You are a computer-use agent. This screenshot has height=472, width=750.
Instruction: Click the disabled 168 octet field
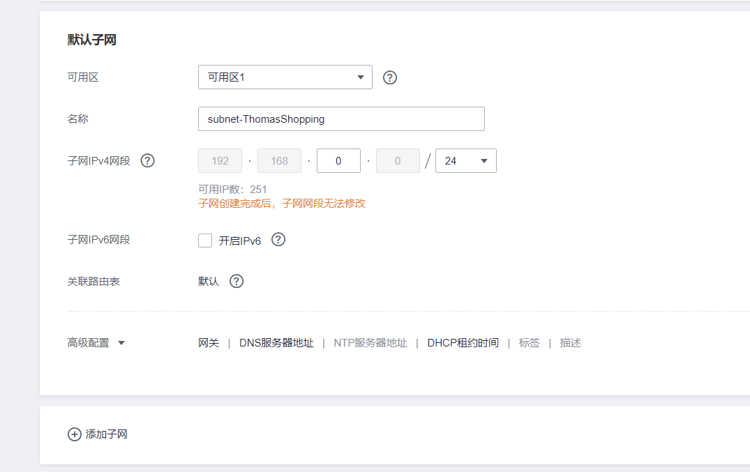click(279, 161)
